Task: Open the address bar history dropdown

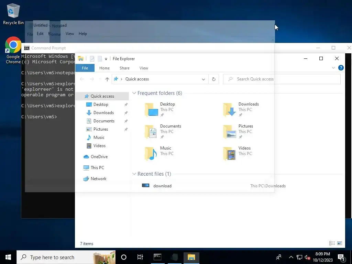Action: coord(203,79)
